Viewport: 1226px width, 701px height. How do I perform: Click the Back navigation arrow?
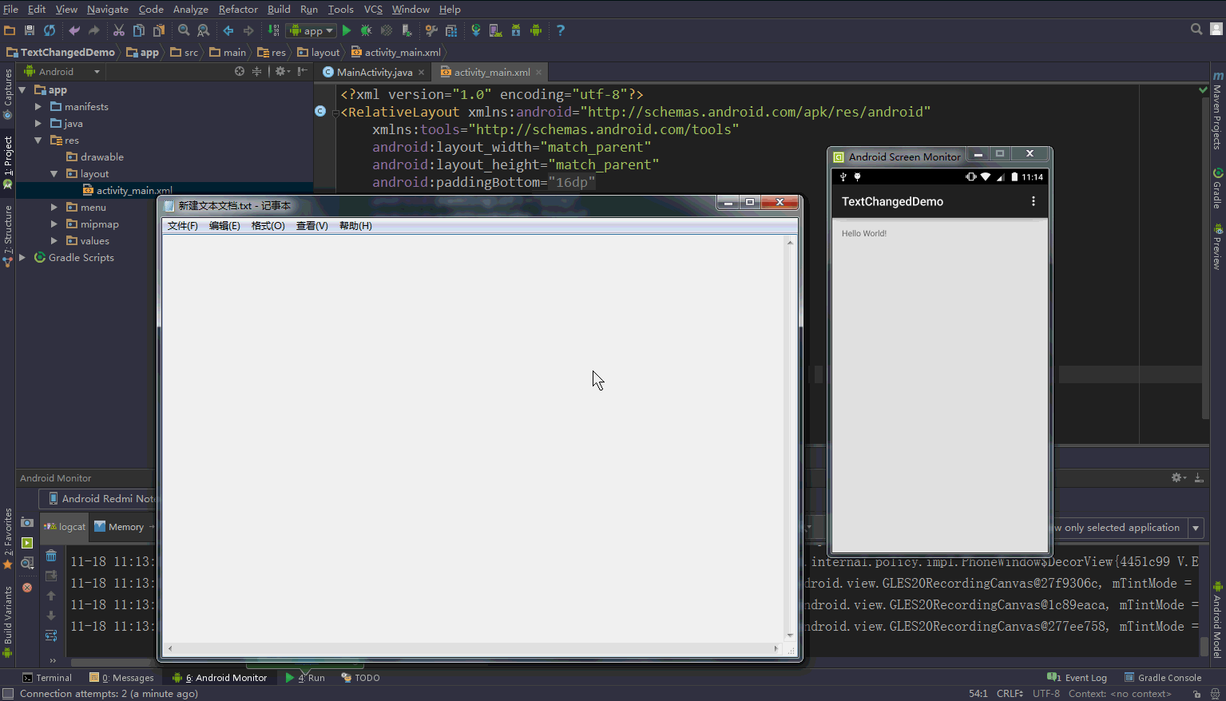coord(228,30)
